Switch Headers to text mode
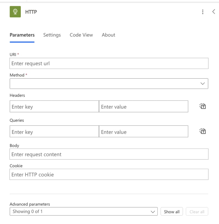219x224 pixels. (x=203, y=106)
